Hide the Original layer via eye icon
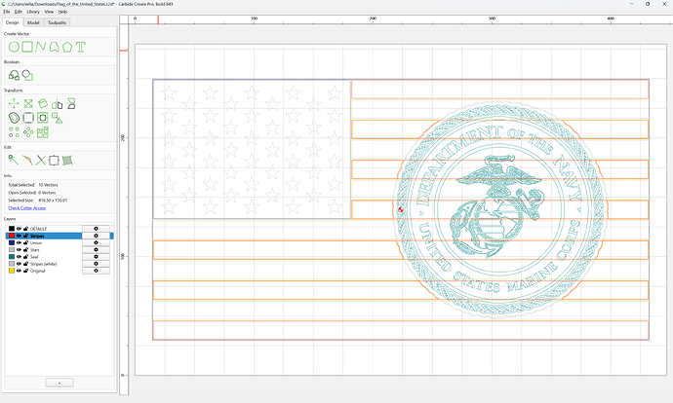This screenshot has height=403, width=673. (x=19, y=271)
